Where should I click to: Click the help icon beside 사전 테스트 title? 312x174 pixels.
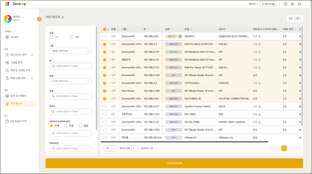coord(63,17)
